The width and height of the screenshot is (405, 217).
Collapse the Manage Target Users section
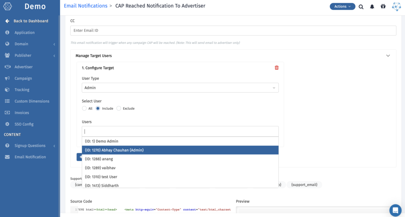click(x=388, y=56)
